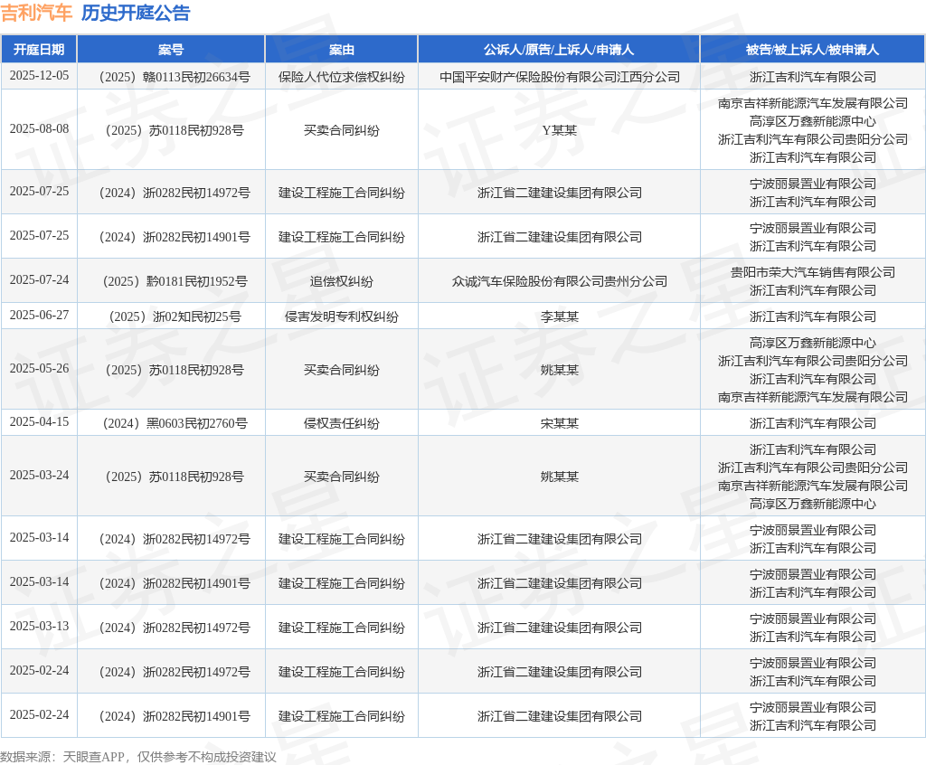Image resolution: width=926 pixels, height=765 pixels.
Task: Click the 历史开庭公告 heading
Action: click(x=136, y=13)
